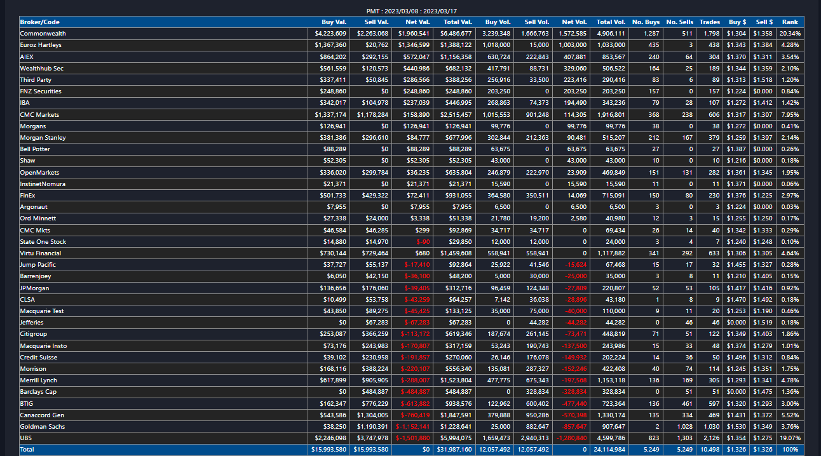Select the Barclays Cap broker name
The height and width of the screenshot is (456, 821).
click(x=38, y=392)
